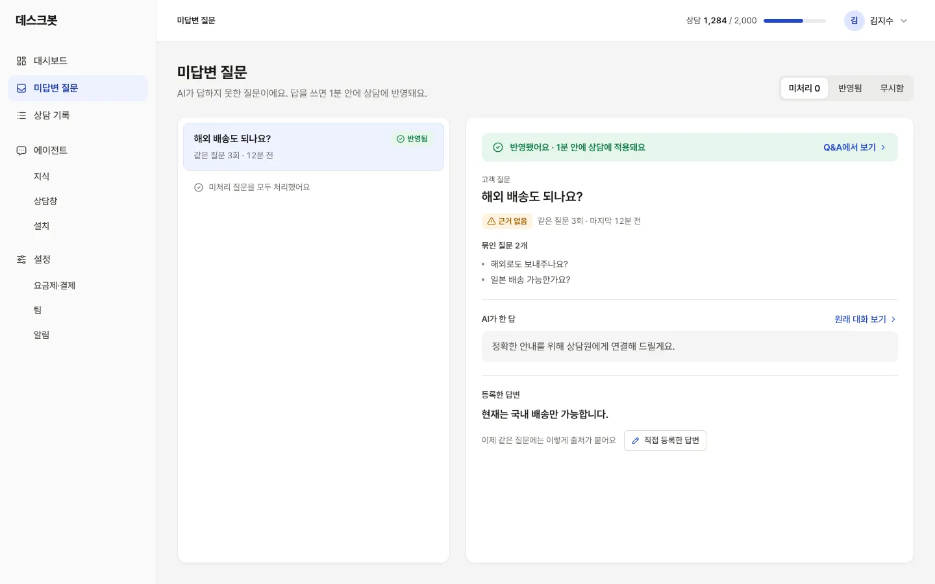Switch to the 미처리 0 tab
The image size is (935, 584).
pyautogui.click(x=804, y=88)
